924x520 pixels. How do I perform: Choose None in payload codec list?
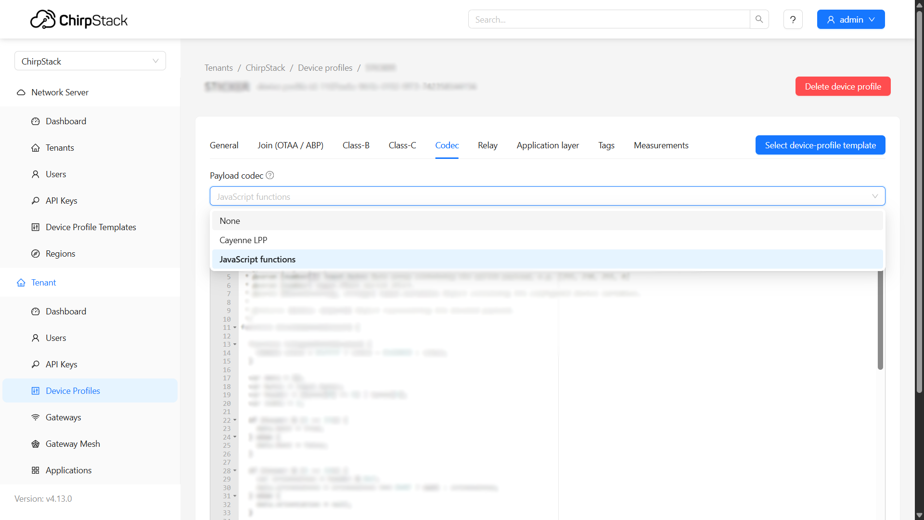[x=230, y=221]
